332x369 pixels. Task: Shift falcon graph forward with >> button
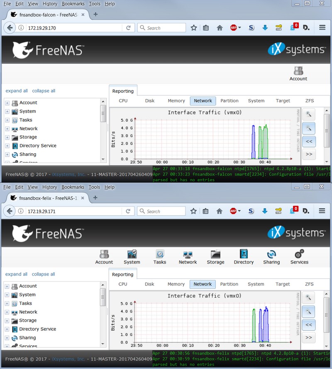309,154
